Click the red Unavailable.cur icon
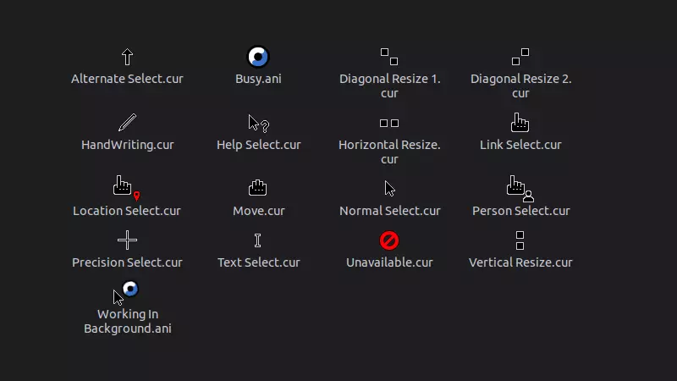This screenshot has height=381, width=677. coord(389,240)
